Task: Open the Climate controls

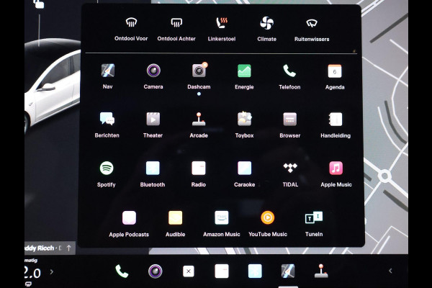Action: pyautogui.click(x=266, y=23)
